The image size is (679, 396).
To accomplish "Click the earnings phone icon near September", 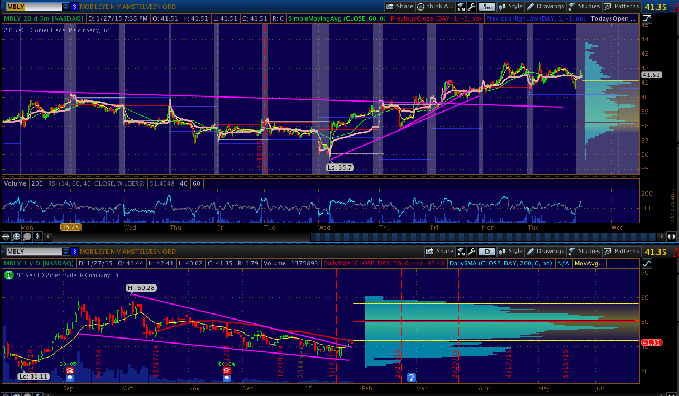I will tap(70, 370).
